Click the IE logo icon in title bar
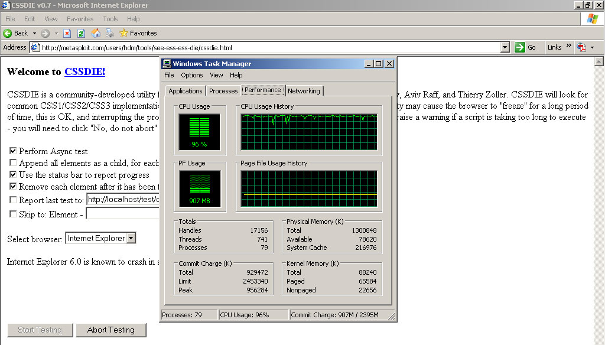The height and width of the screenshot is (345, 605). click(x=5, y=5)
